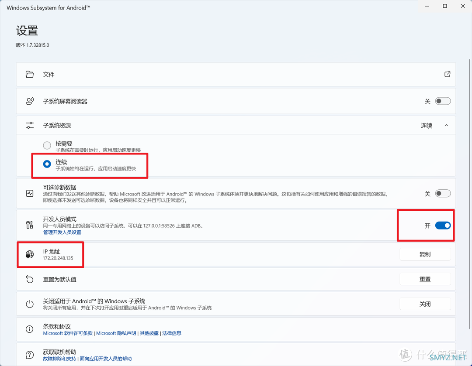Open the external link icon in 文件 row
This screenshot has height=366, width=472.
[x=448, y=74]
